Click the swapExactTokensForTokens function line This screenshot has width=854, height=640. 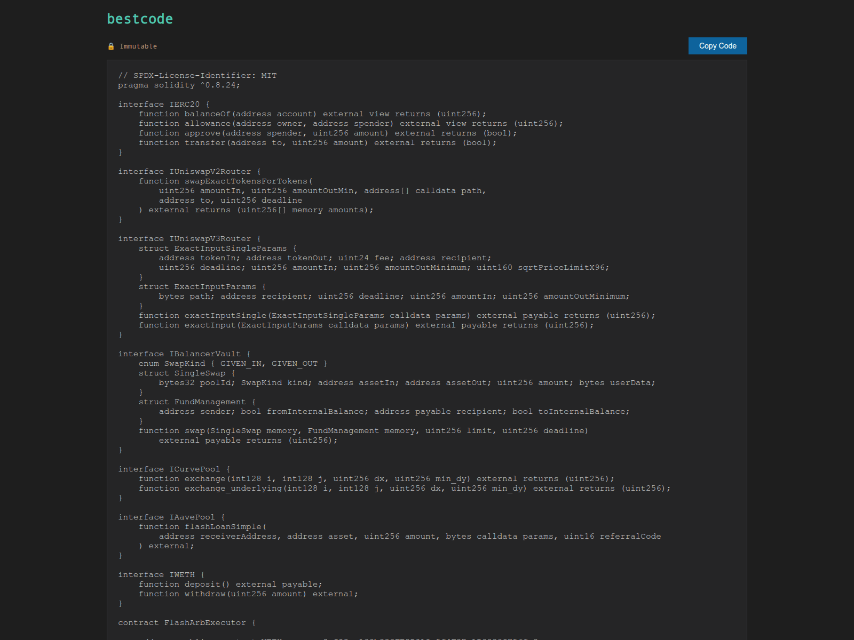coord(226,181)
